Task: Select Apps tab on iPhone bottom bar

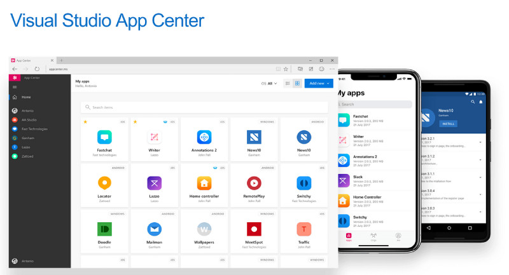Action: (349, 237)
